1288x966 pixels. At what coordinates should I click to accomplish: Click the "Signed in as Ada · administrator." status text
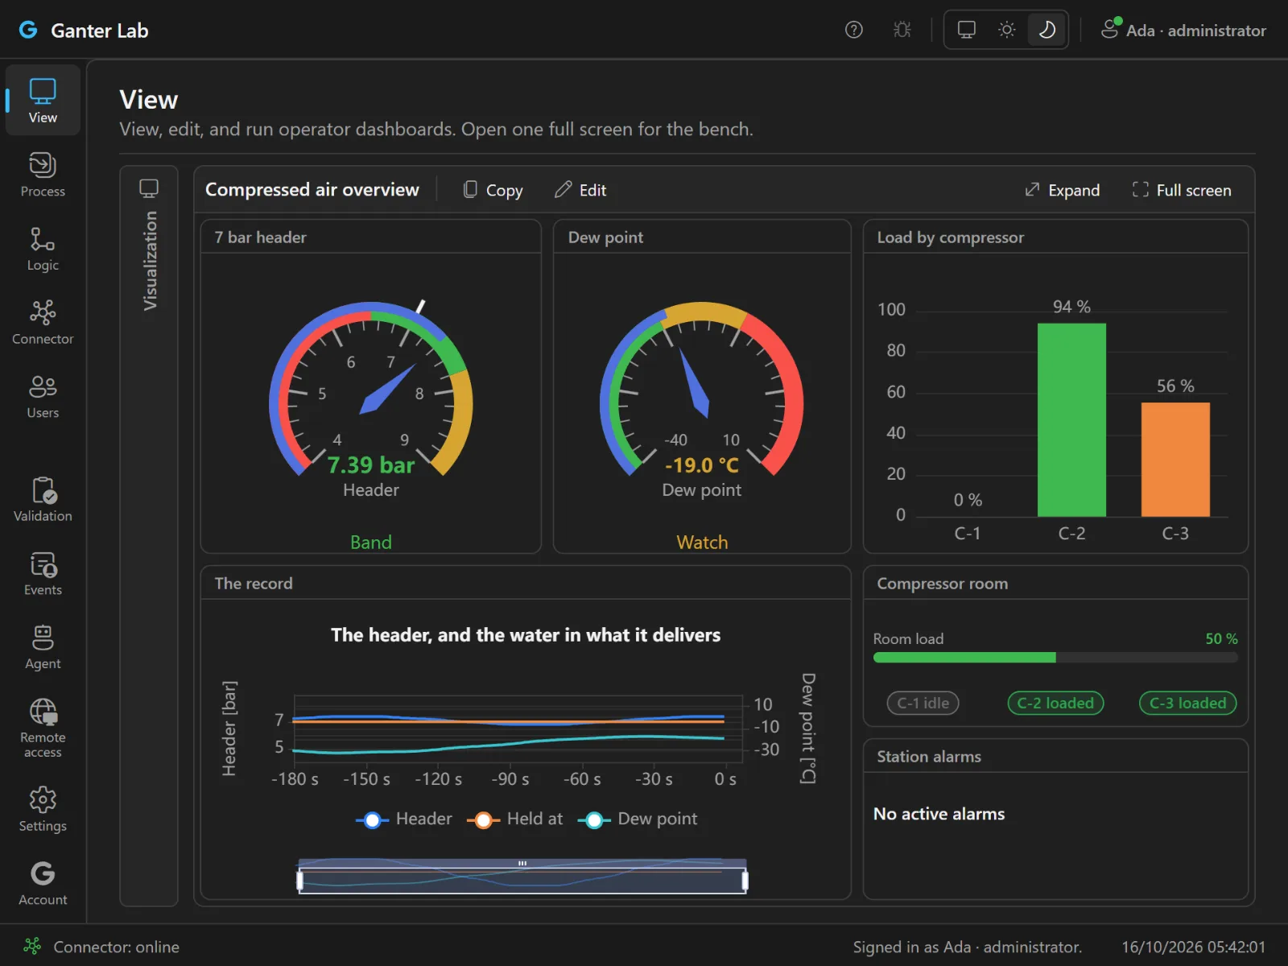[968, 947]
